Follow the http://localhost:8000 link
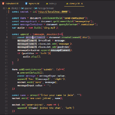The width and height of the screenshot is (115, 115). click(x=53, y=12)
